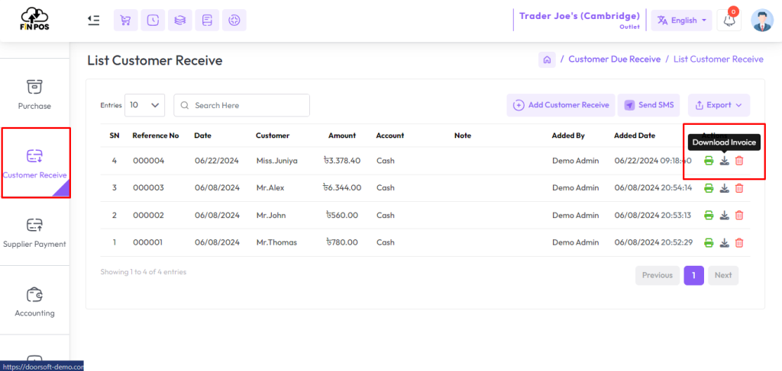Screen dimensions: 782x371
Task: Delete the Mr.Thomas receive entry
Action: click(739, 243)
